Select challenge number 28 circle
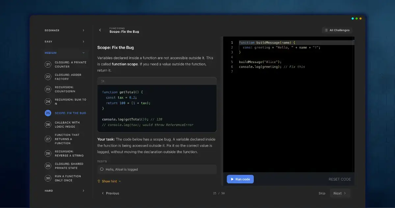 48,154
